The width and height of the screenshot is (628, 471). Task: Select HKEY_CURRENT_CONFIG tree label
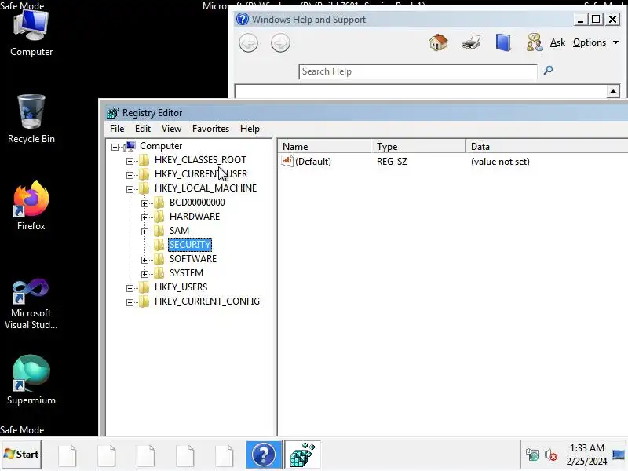coord(207,301)
